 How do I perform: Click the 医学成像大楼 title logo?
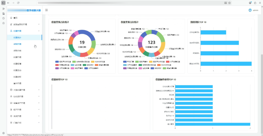pos(34,10)
